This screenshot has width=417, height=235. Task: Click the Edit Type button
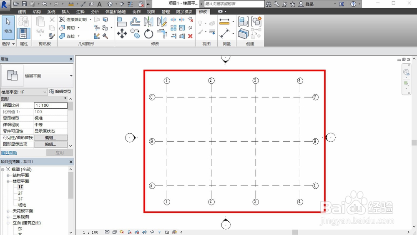tap(60, 91)
